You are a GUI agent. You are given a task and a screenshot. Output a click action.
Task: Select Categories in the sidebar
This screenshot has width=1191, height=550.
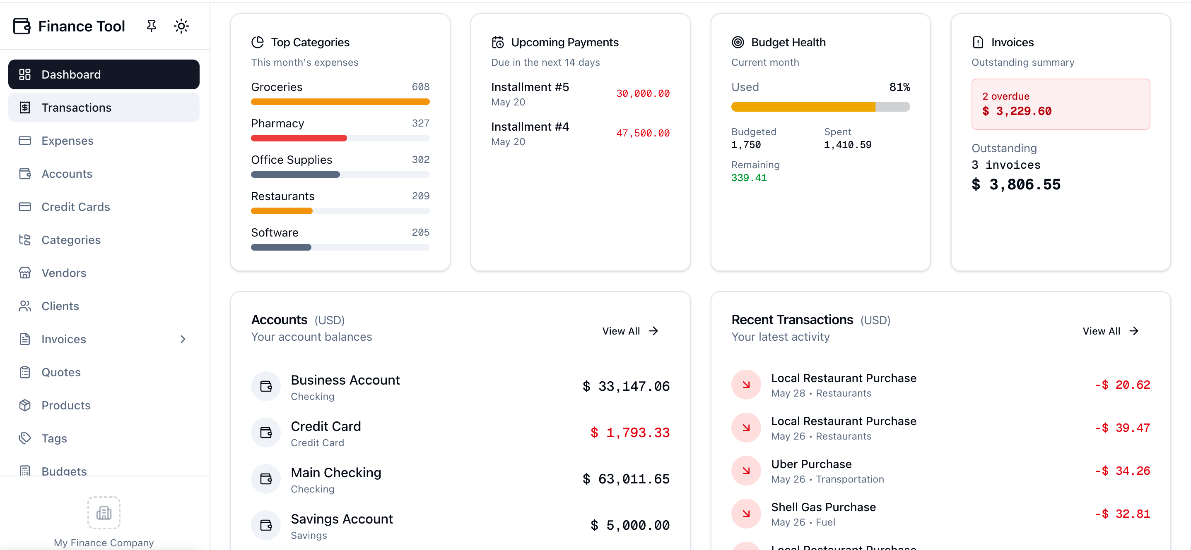coord(104,240)
